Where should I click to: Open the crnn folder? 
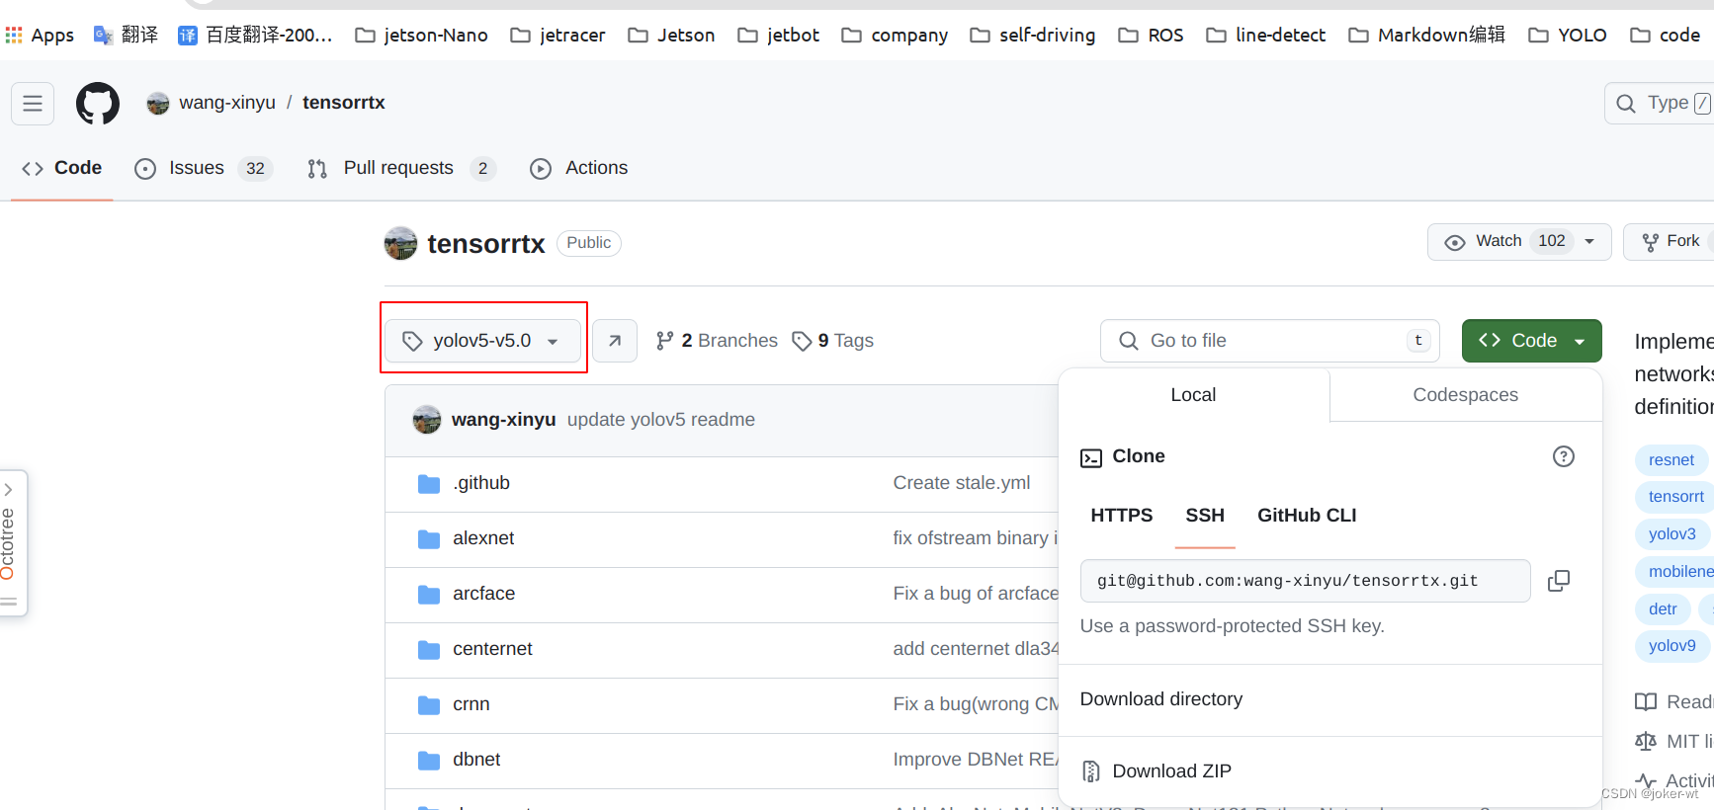pos(471,704)
